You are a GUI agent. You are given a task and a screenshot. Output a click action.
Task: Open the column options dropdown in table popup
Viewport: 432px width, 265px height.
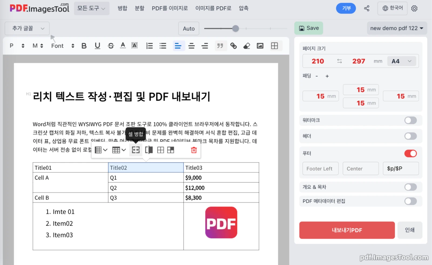click(x=101, y=150)
